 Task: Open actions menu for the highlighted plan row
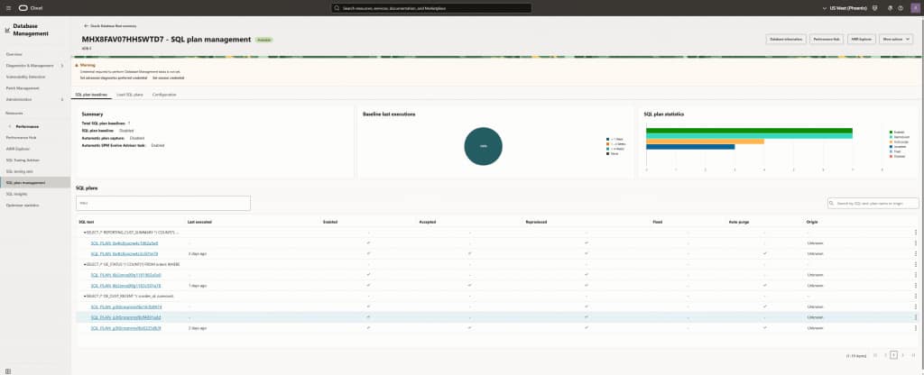click(915, 317)
